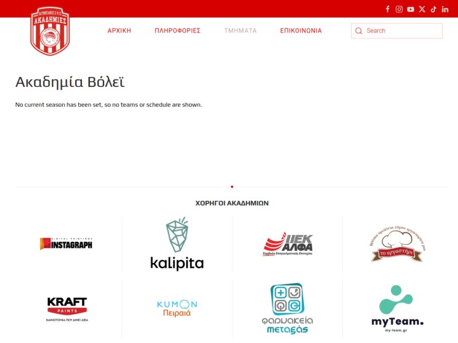Click the Olympiacos Academies crest logo

coord(50,31)
